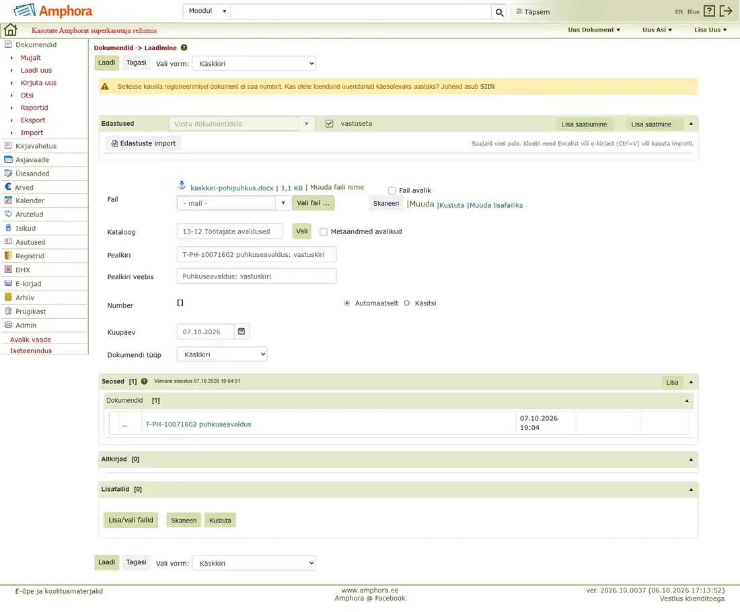740x612 pixels.
Task: Click the Prügikast trash icon
Action: (x=8, y=311)
